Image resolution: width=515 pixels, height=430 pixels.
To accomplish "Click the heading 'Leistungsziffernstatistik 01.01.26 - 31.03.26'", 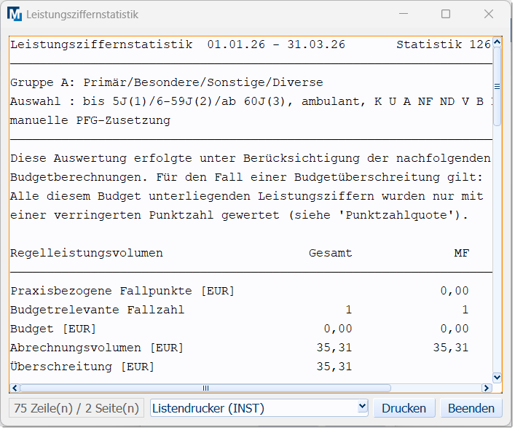I will click(x=178, y=44).
